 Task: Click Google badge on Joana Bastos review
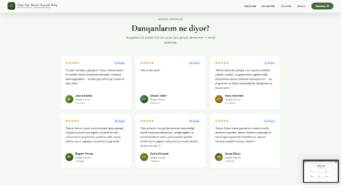click(120, 63)
